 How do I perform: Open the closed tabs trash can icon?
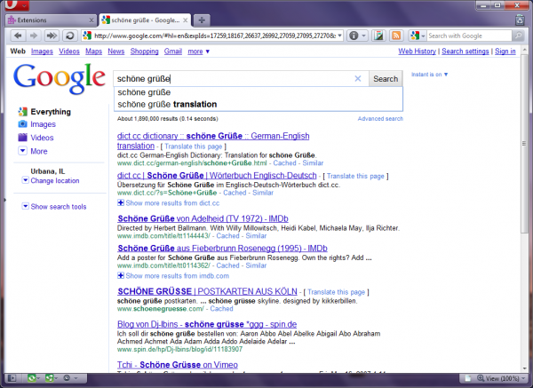tap(520, 20)
